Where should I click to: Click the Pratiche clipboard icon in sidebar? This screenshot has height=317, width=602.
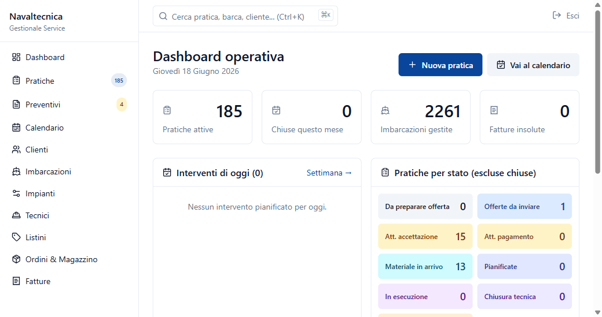[16, 80]
